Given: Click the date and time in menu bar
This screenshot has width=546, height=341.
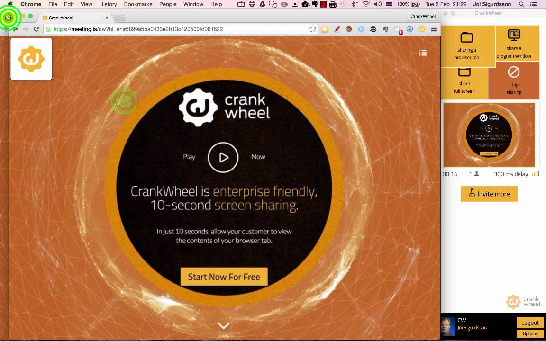Looking at the screenshot, I should tap(446, 4).
